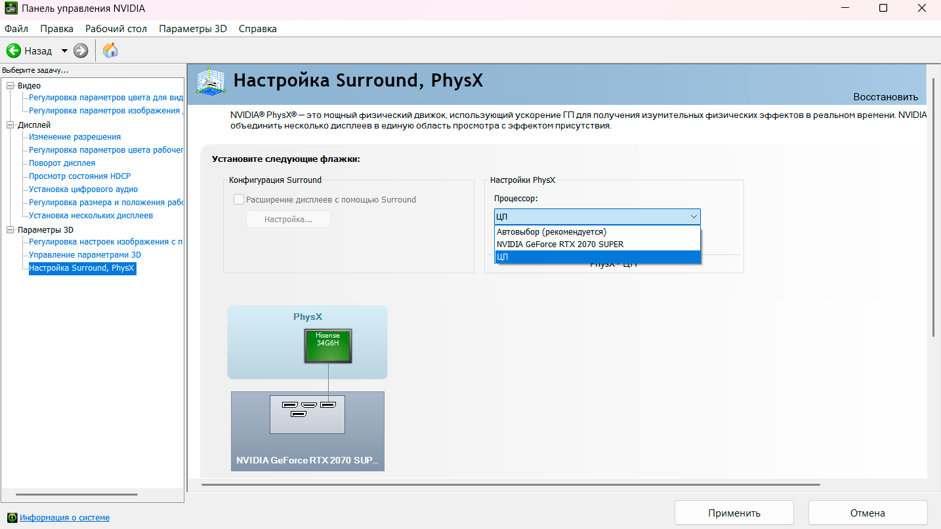Open Установка цифрового аудио
The width and height of the screenshot is (941, 529).
(x=83, y=189)
